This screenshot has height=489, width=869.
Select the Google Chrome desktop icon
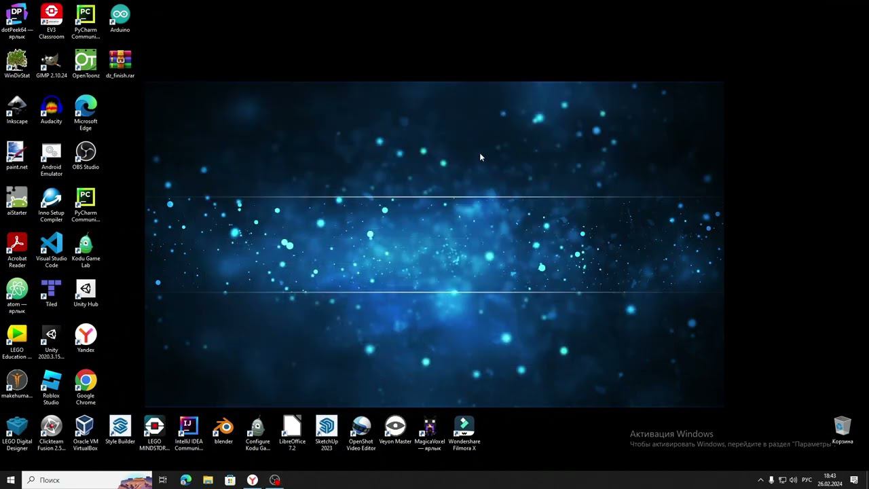[x=86, y=386]
